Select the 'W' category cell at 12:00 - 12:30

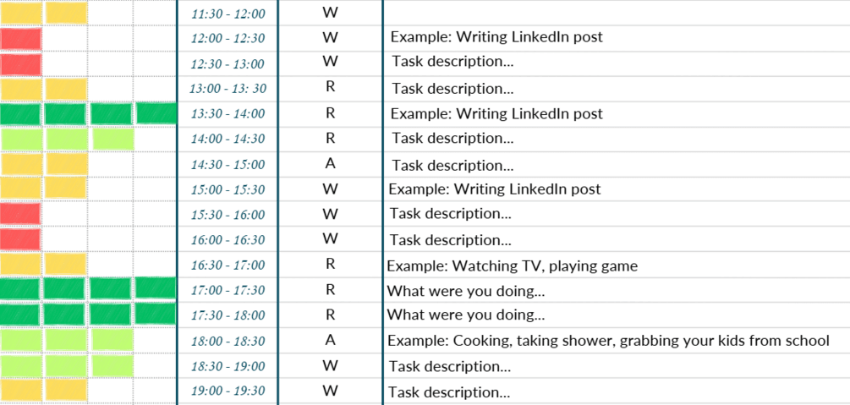click(x=330, y=37)
